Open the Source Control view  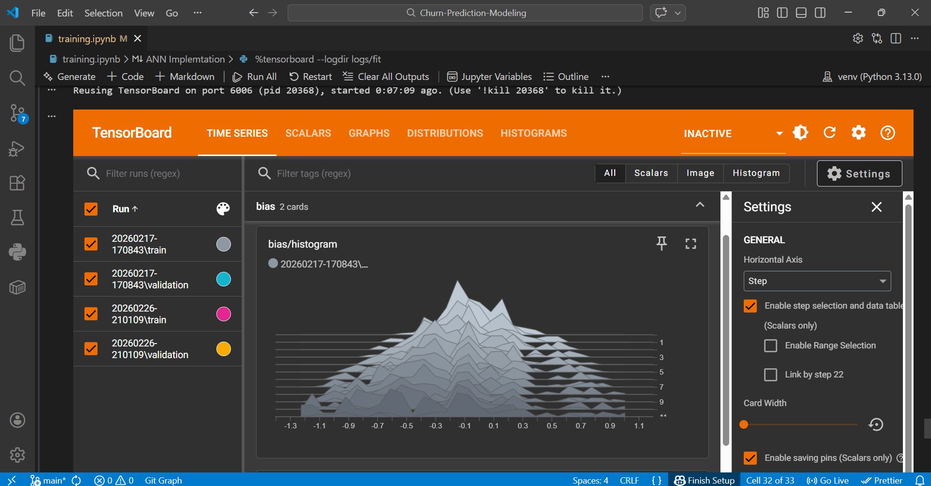(x=17, y=113)
